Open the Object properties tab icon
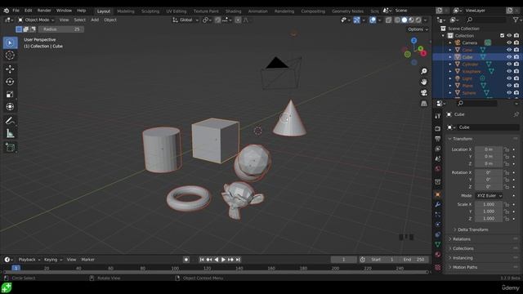523x294 pixels. (x=438, y=194)
